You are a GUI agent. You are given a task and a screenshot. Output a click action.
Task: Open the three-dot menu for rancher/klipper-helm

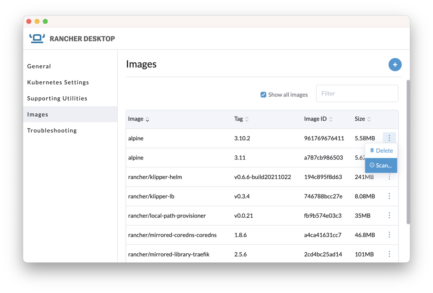389,177
